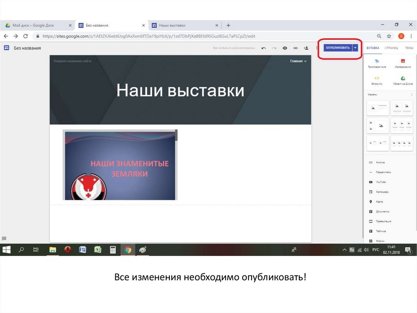Viewport: 417px width, 313px height.
Task: Open File Explorer from the taskbar
Action: (x=53, y=250)
